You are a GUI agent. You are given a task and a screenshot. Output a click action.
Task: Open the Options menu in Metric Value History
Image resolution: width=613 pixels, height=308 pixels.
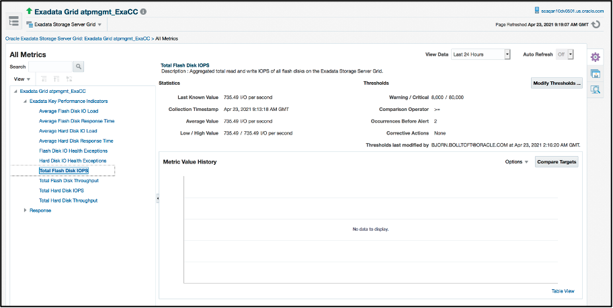(516, 161)
